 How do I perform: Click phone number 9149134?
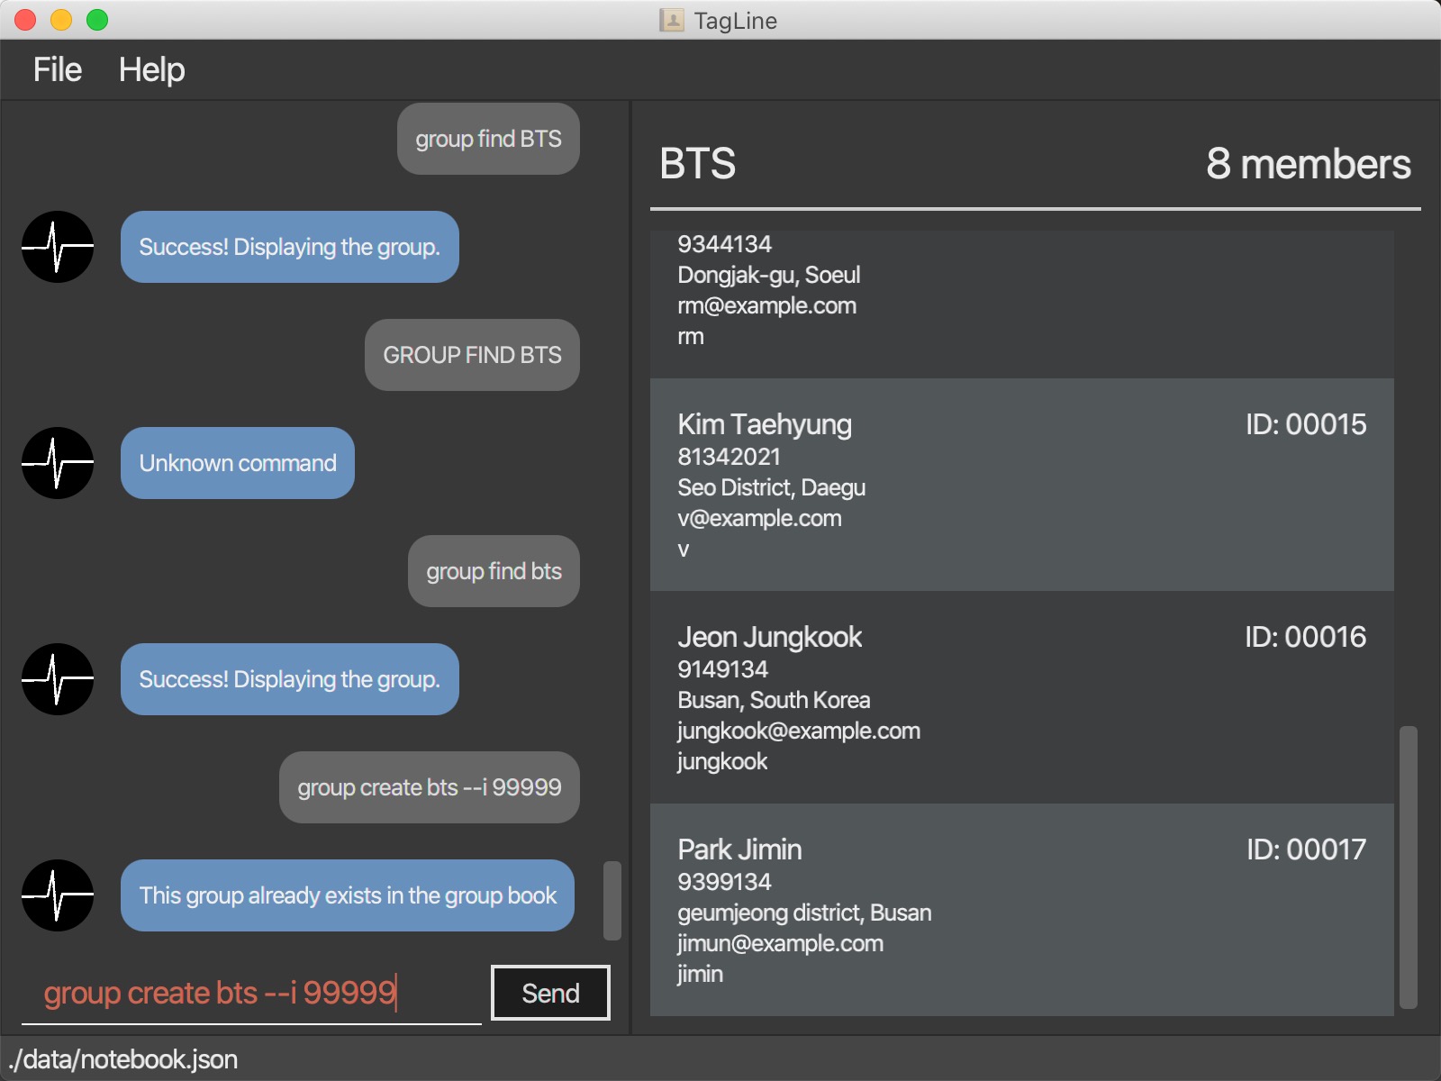pyautogui.click(x=722, y=669)
